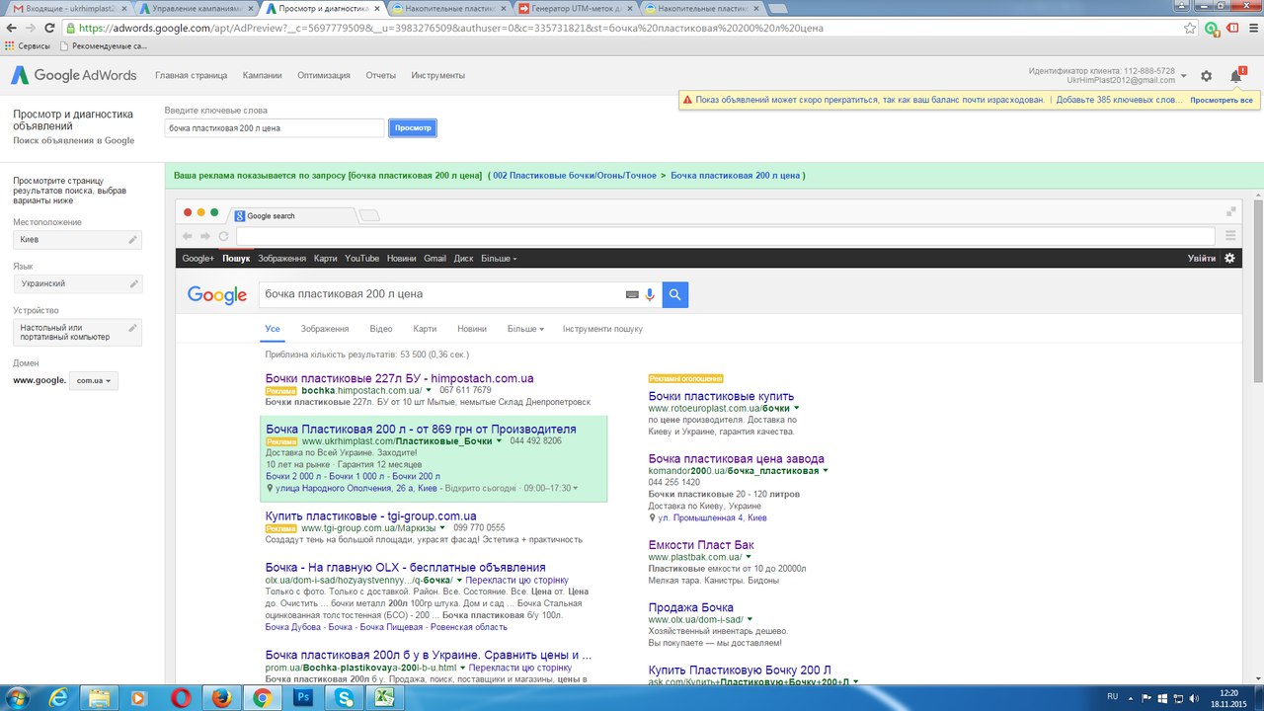Expand opening hours arrow 09:00–17:30

click(x=575, y=488)
